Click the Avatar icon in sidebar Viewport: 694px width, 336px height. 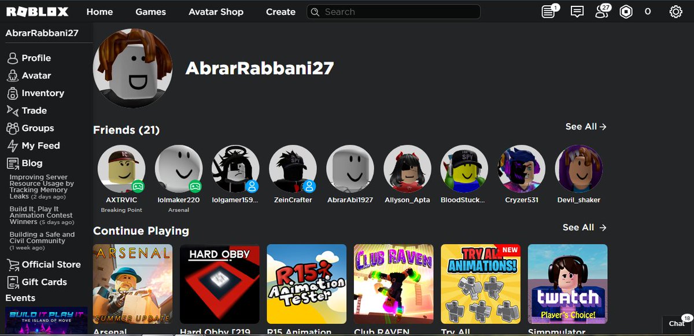point(12,76)
